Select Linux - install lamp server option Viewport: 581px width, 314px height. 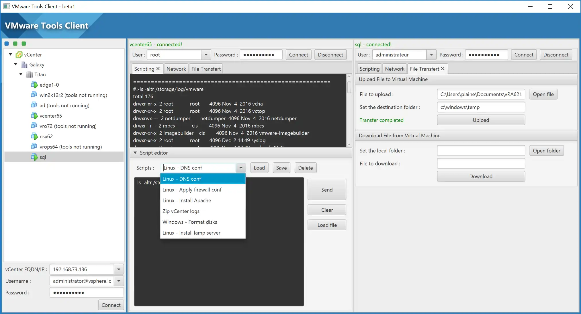click(191, 232)
